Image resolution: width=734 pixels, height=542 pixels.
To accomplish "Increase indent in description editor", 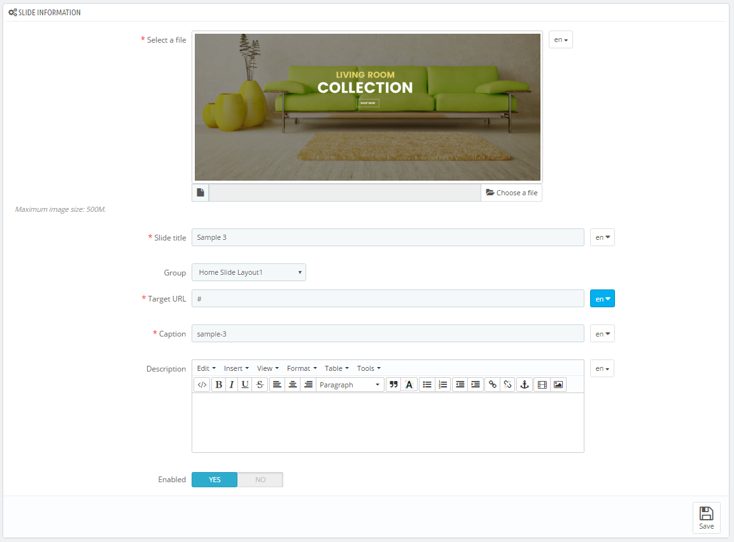I will click(476, 384).
